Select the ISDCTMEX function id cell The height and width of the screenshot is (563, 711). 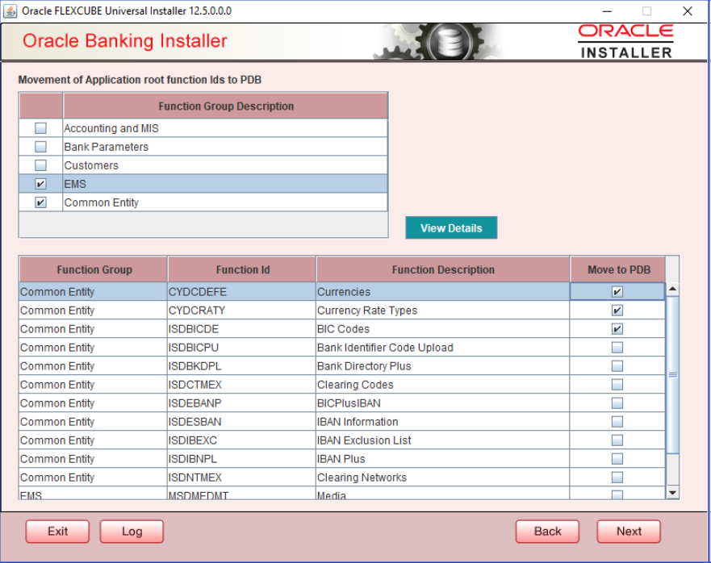click(241, 385)
